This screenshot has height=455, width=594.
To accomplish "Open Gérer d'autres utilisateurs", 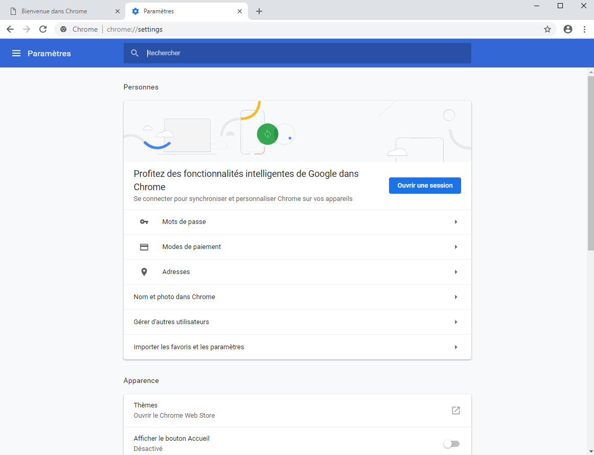I will tap(297, 322).
